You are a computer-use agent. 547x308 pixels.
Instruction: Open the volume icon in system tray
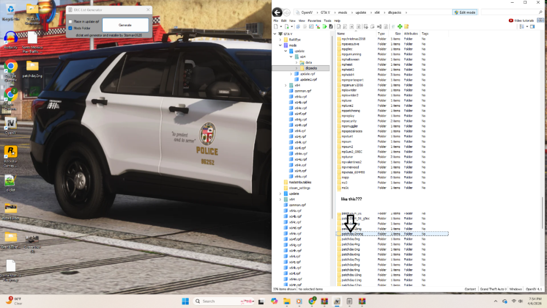(521, 301)
